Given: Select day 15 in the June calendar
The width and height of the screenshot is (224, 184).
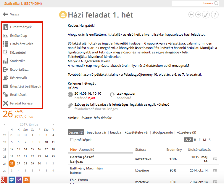Looking at the screenshot, I should [x=33, y=149].
